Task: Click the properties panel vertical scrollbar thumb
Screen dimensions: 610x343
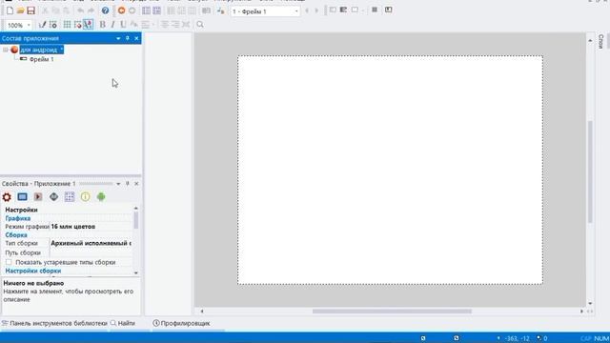Action: (135, 220)
